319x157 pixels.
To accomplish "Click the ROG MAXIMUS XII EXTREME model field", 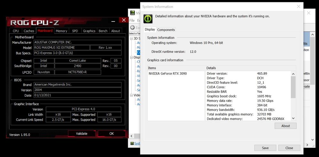I will pyautogui.click(x=62, y=48).
